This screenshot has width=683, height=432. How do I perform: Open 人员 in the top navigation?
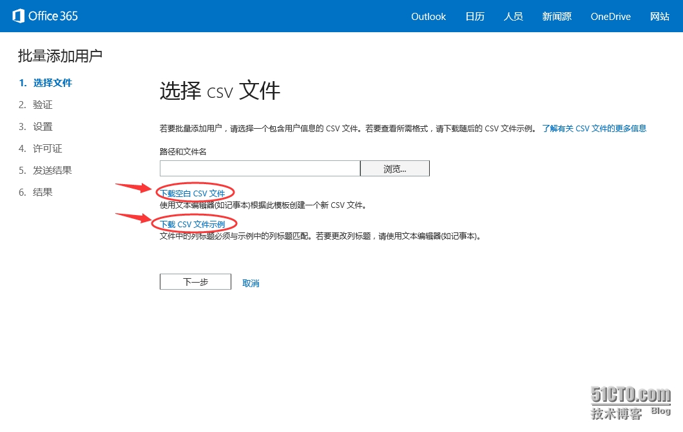tap(513, 17)
